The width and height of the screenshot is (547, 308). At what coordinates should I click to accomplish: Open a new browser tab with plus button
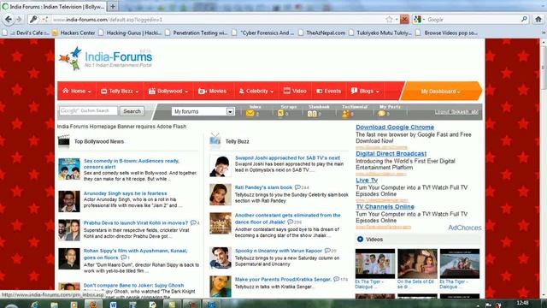coord(113,6)
